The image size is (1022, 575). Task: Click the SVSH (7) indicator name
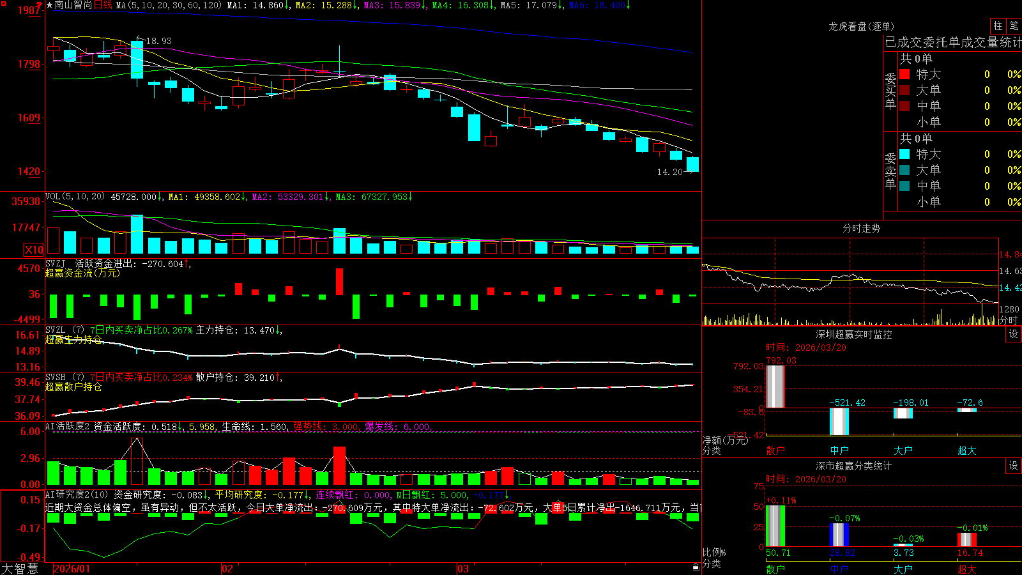(65, 377)
